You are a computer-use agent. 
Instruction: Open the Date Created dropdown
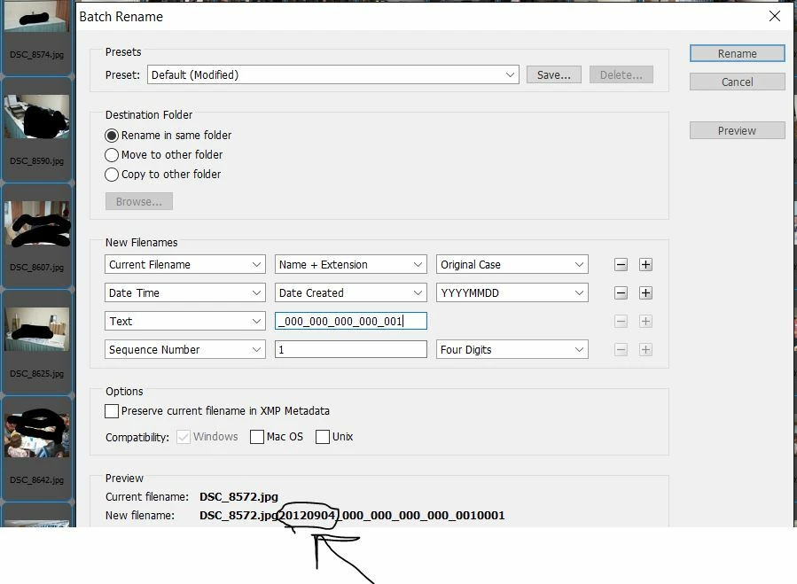(x=351, y=292)
